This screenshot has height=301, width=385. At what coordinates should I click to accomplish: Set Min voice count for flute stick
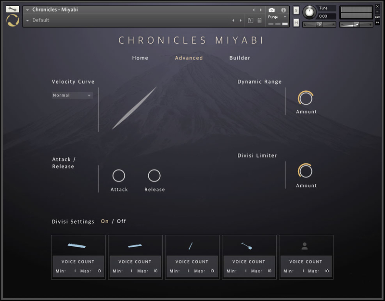pyautogui.click(x=188, y=271)
